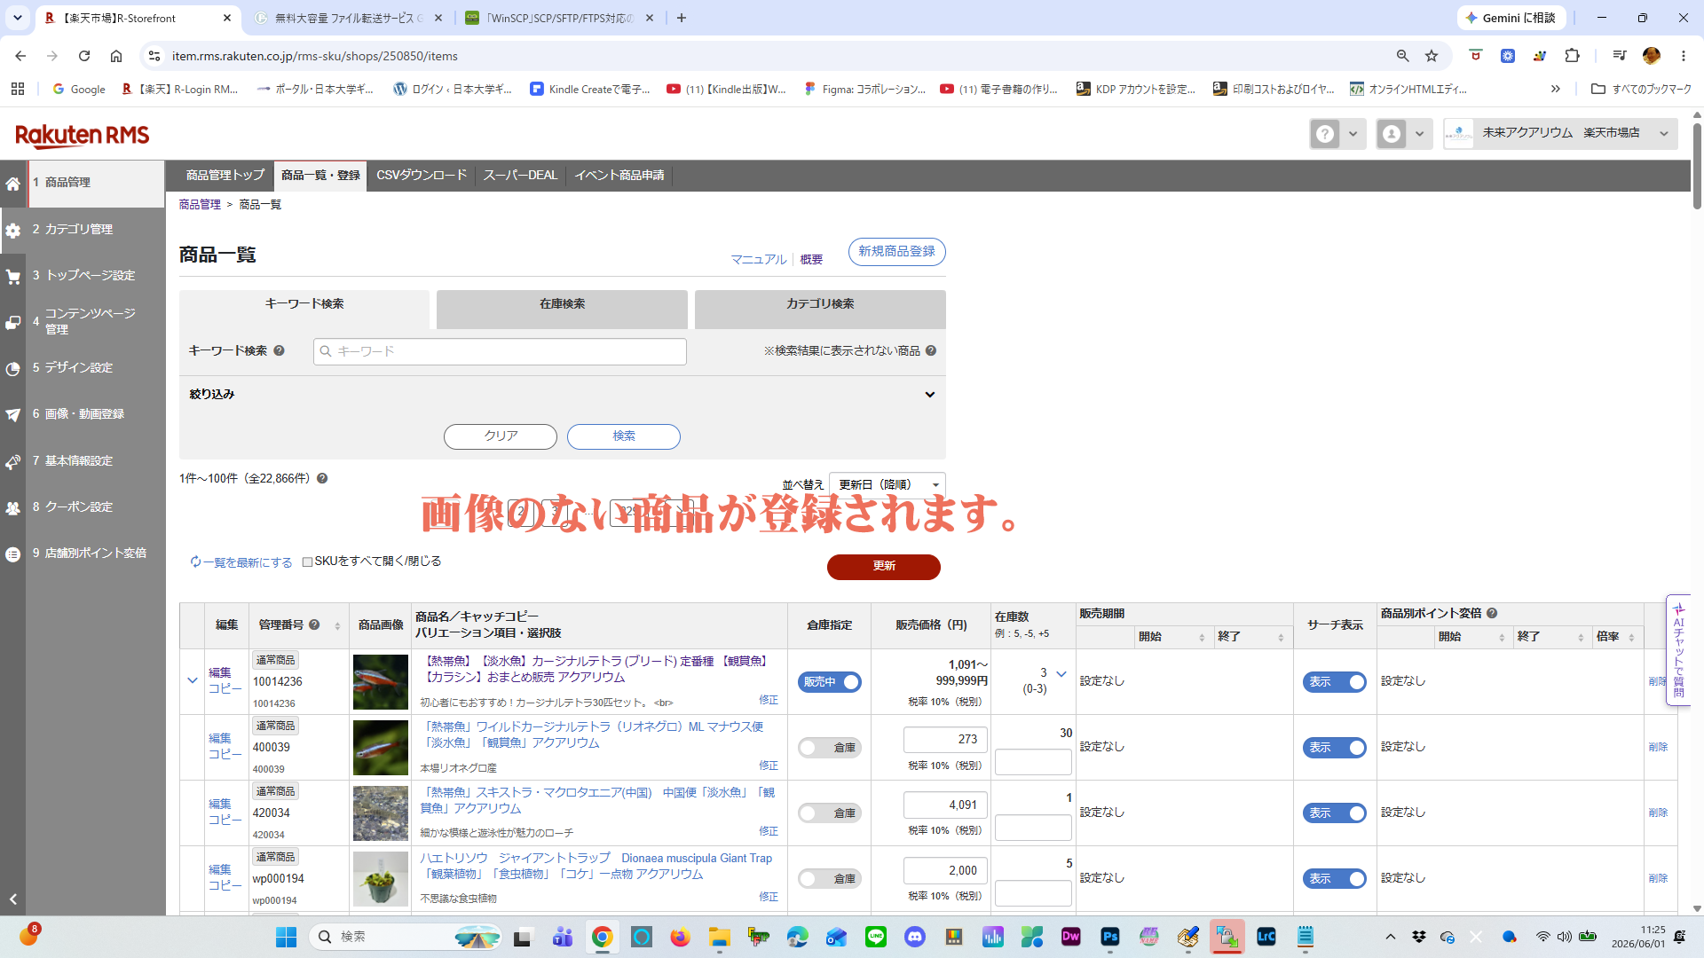The height and width of the screenshot is (958, 1704).
Task: Bookmark this page with the star icon
Action: click(1432, 56)
